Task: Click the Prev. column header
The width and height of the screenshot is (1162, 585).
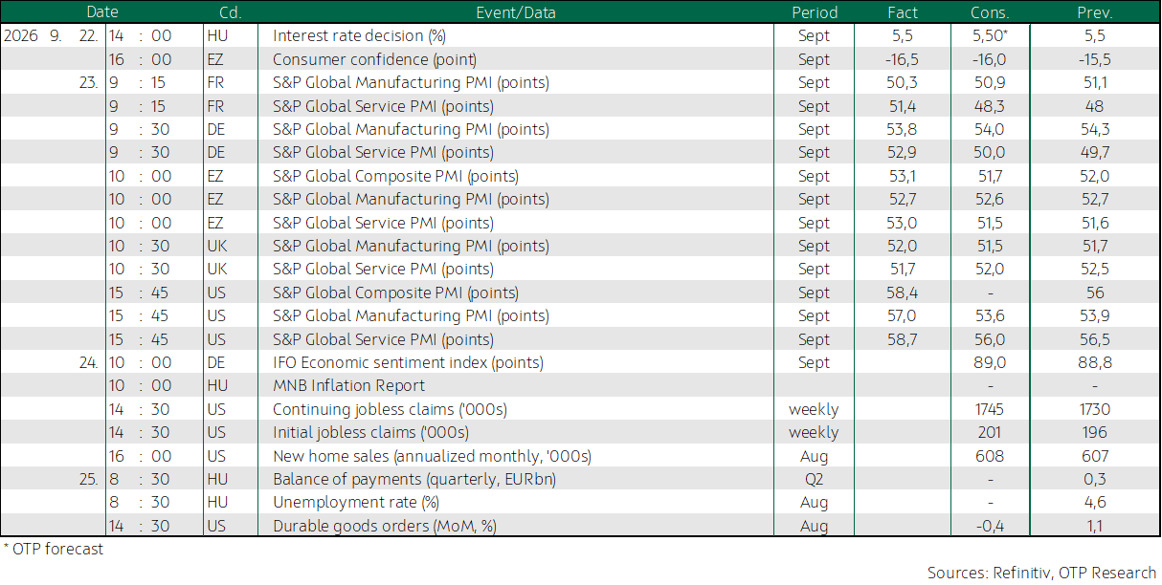Action: coord(1095,12)
